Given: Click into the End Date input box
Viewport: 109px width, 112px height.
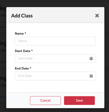Looking at the screenshot, I should (x=55, y=76).
